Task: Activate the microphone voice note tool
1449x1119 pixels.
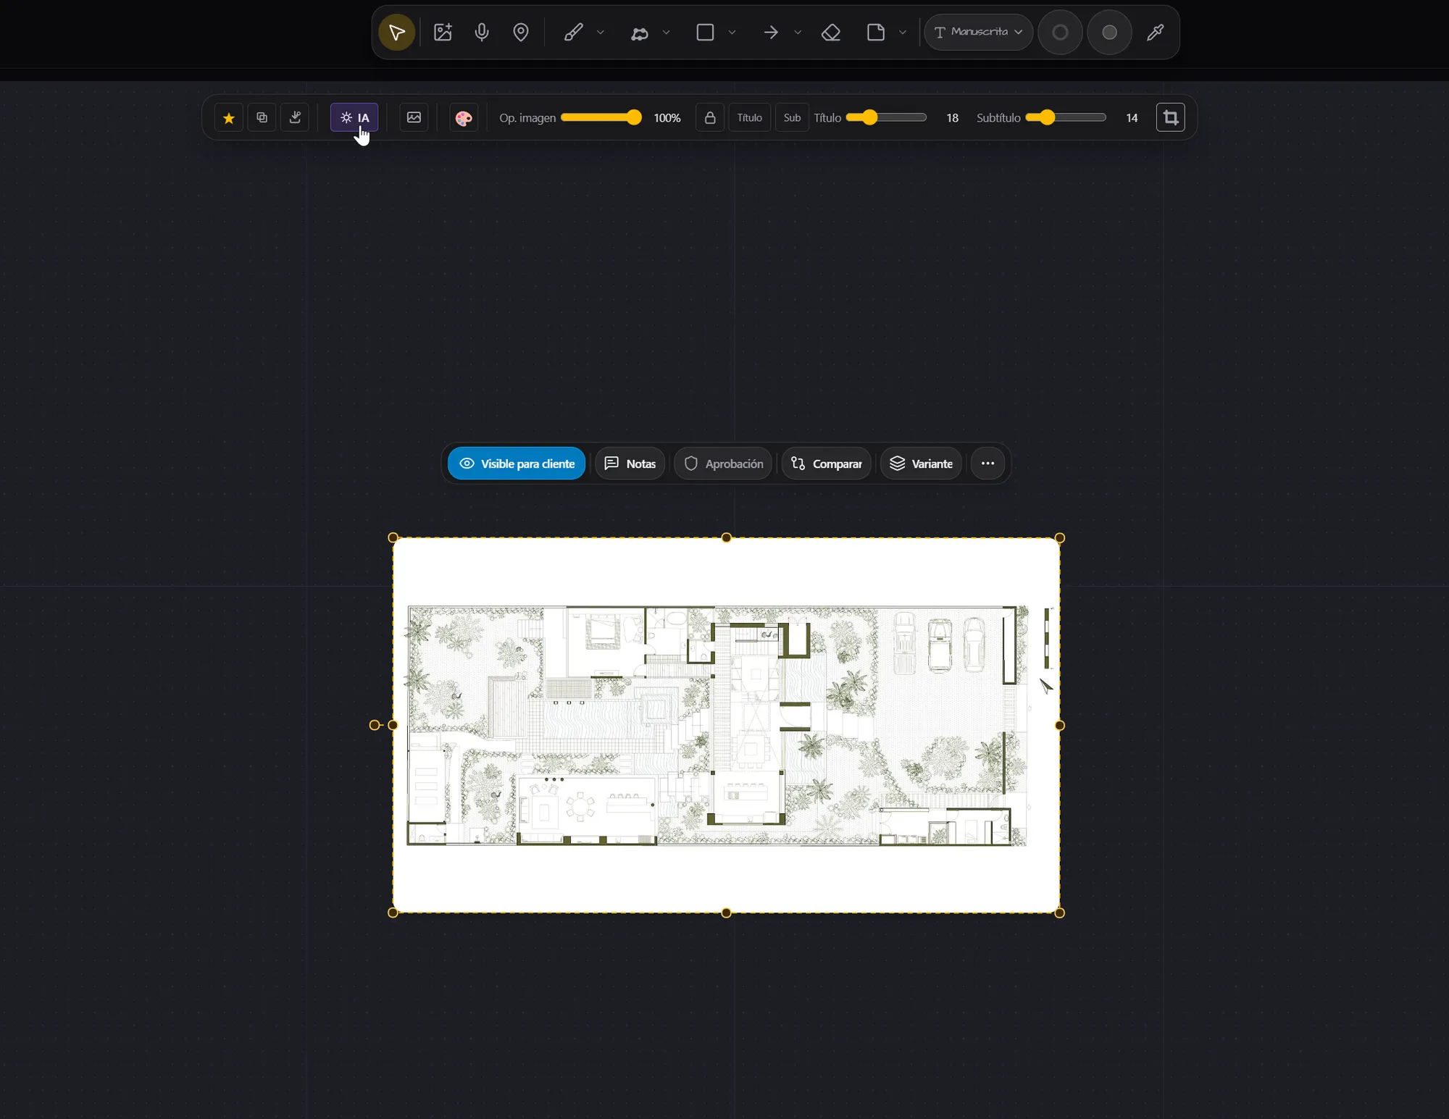Action: (482, 33)
